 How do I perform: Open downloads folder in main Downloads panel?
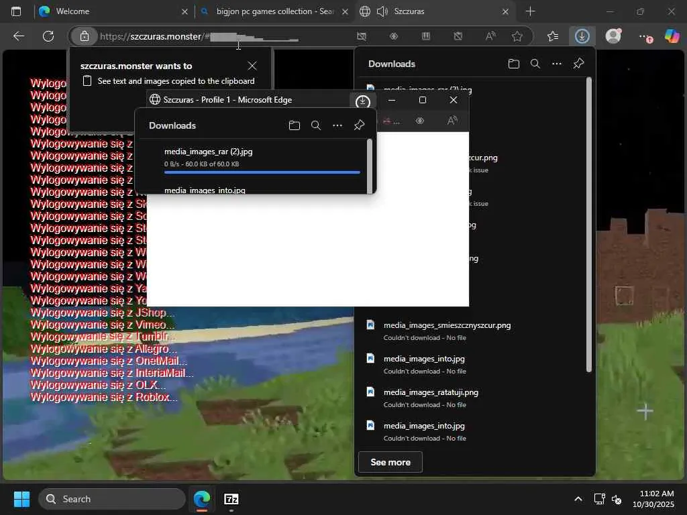tap(513, 64)
